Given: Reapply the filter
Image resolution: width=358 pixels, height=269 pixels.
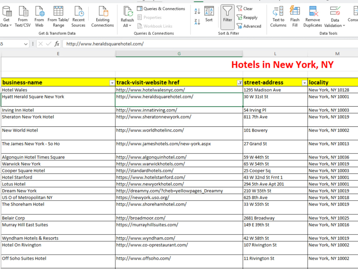Looking at the screenshot, I should pyautogui.click(x=247, y=17).
